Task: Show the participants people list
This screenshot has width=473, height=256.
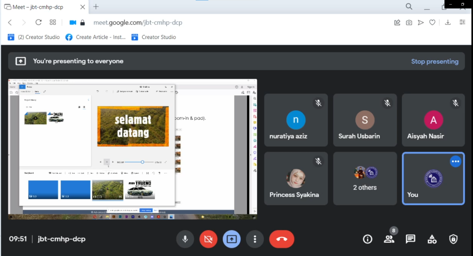Action: click(x=389, y=239)
